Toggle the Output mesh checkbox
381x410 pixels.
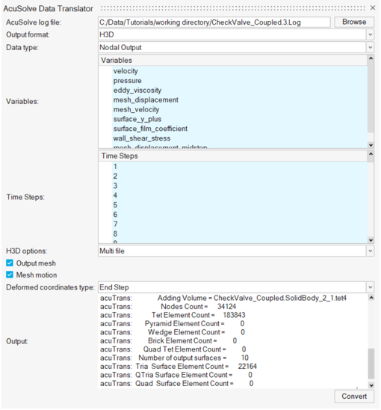click(x=10, y=263)
